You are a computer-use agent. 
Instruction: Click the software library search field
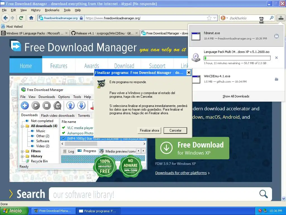coord(153,194)
